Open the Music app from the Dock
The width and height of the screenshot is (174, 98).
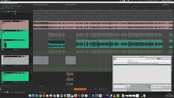click(x=86, y=96)
